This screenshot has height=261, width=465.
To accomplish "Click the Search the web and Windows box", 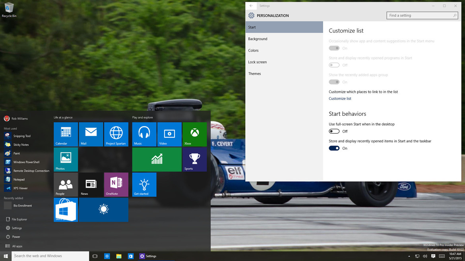I will click(50, 256).
